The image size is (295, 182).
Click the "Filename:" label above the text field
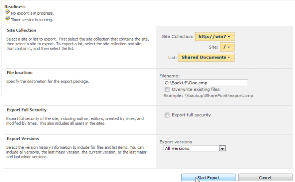pos(170,76)
